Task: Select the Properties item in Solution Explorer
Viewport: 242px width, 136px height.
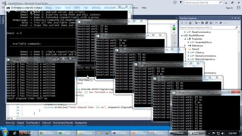Action: (197, 39)
